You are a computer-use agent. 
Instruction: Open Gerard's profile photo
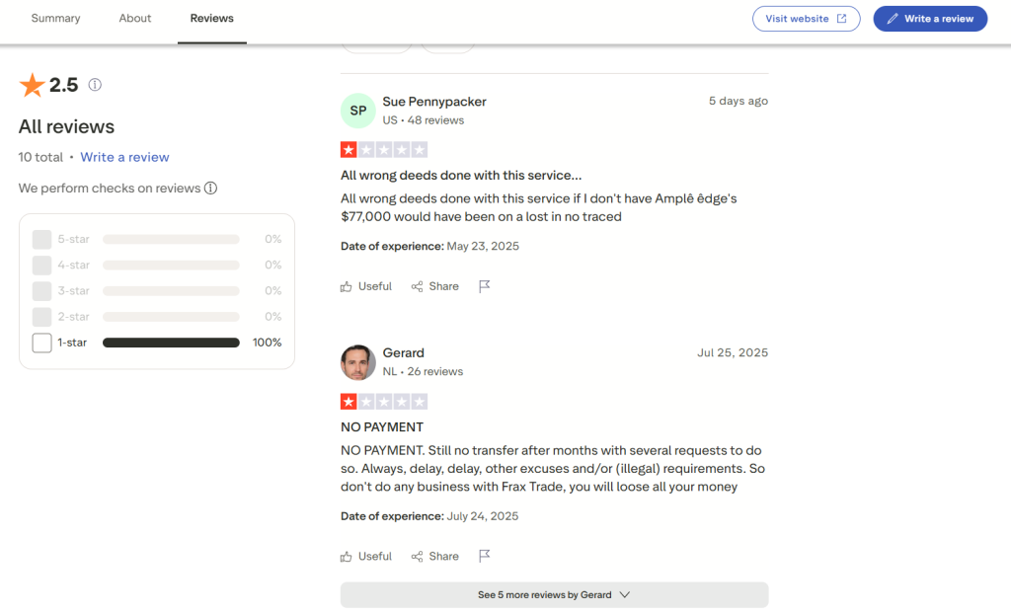(357, 362)
